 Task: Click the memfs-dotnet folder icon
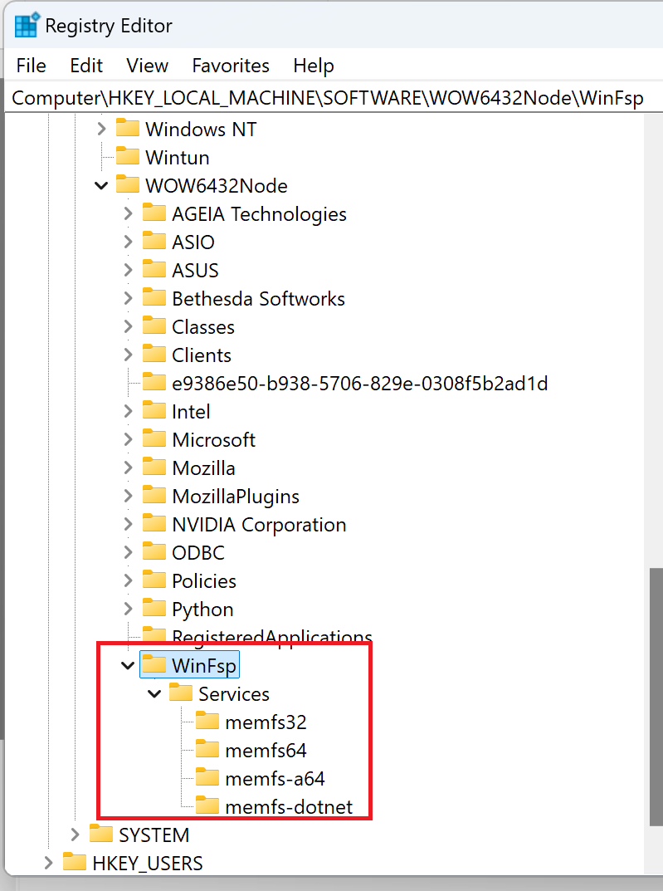pyautogui.click(x=207, y=805)
